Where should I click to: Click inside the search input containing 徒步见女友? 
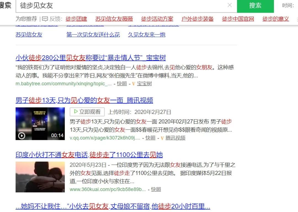tap(83, 5)
